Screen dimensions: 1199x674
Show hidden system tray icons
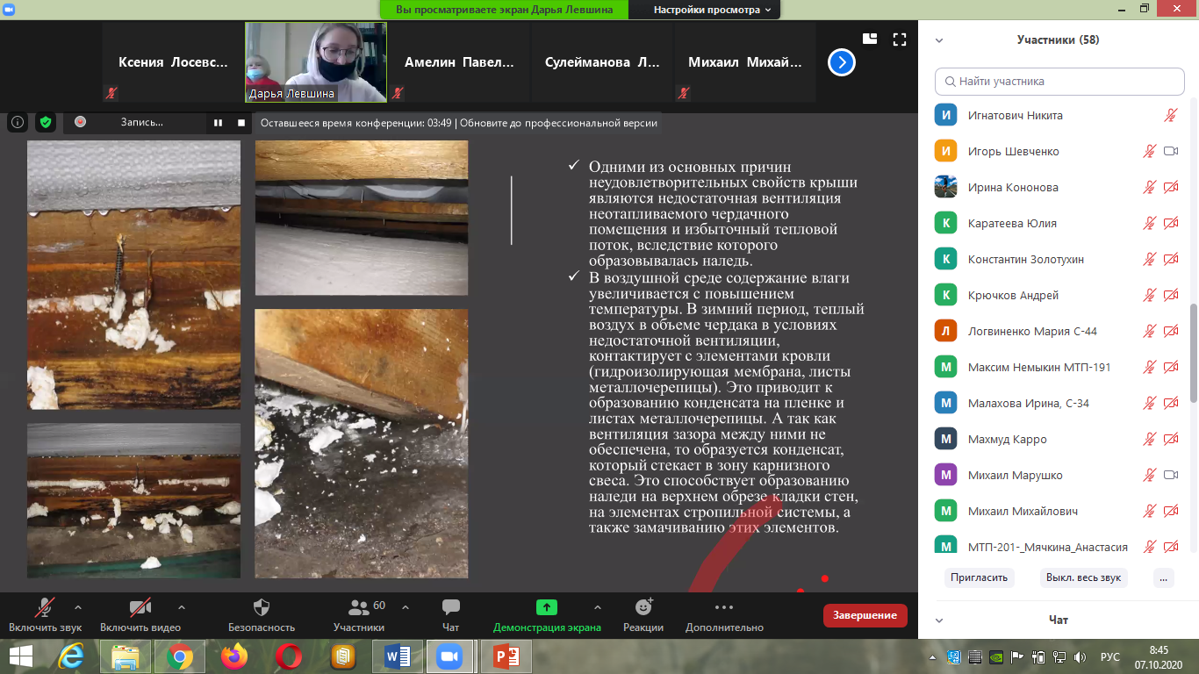pyautogui.click(x=934, y=656)
